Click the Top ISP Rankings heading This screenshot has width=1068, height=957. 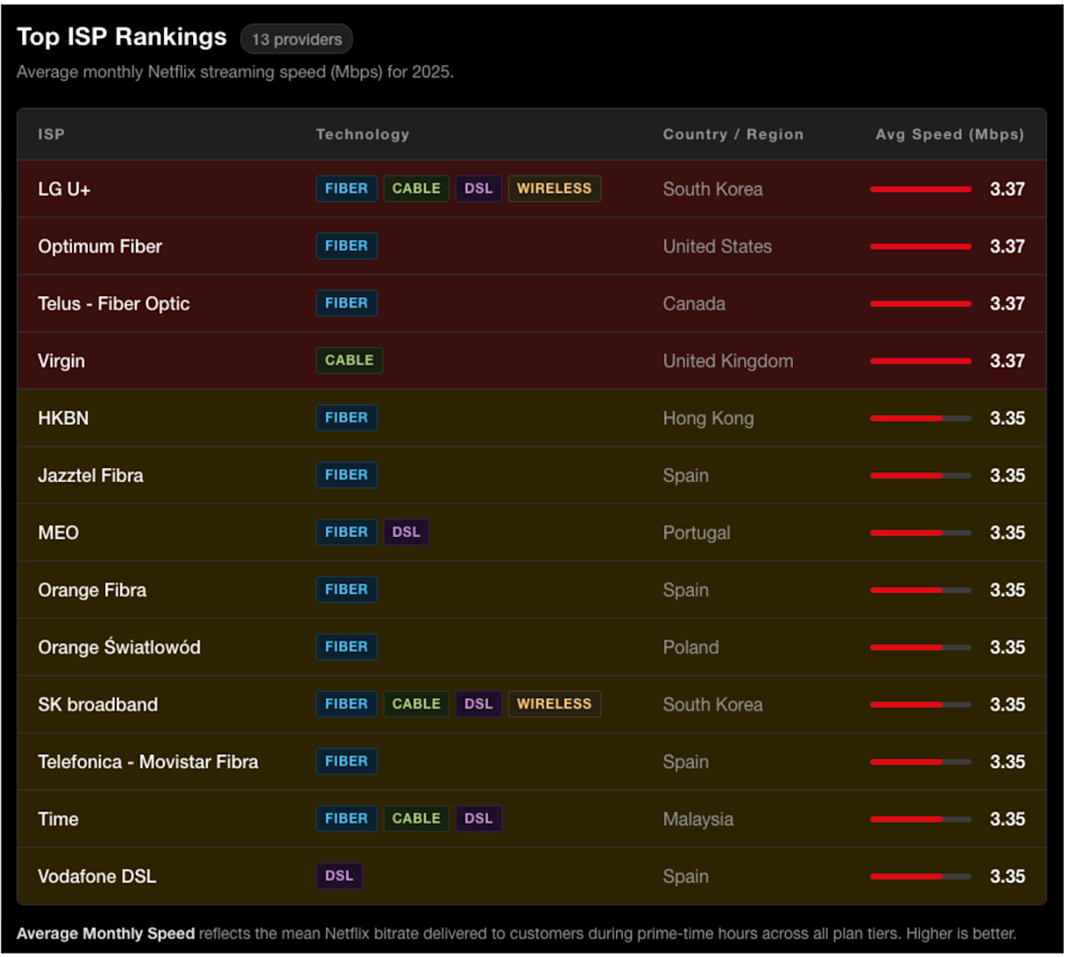tap(122, 37)
